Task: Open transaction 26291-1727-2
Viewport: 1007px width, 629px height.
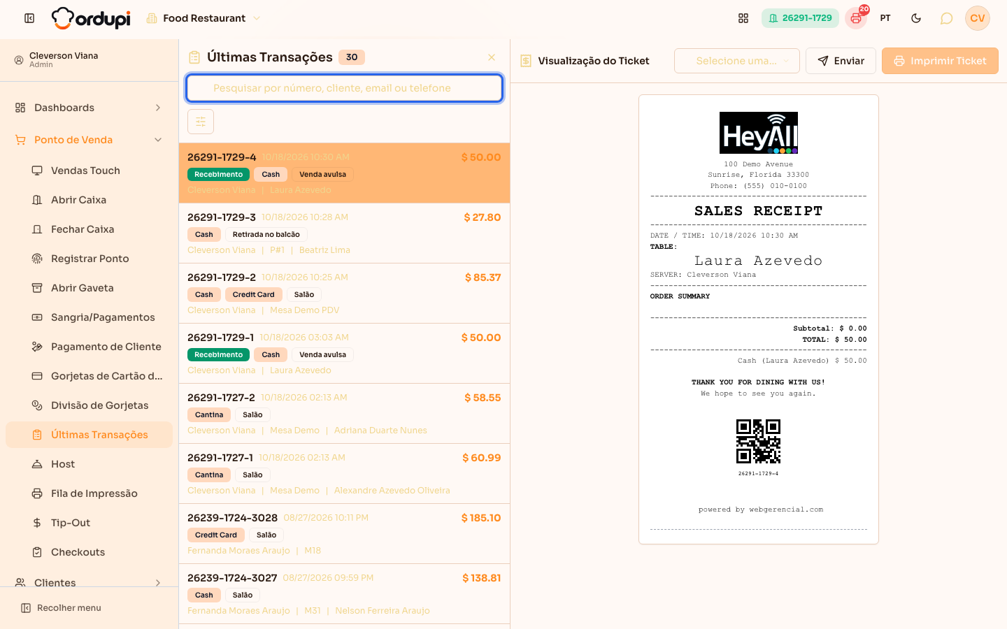Action: click(344, 414)
